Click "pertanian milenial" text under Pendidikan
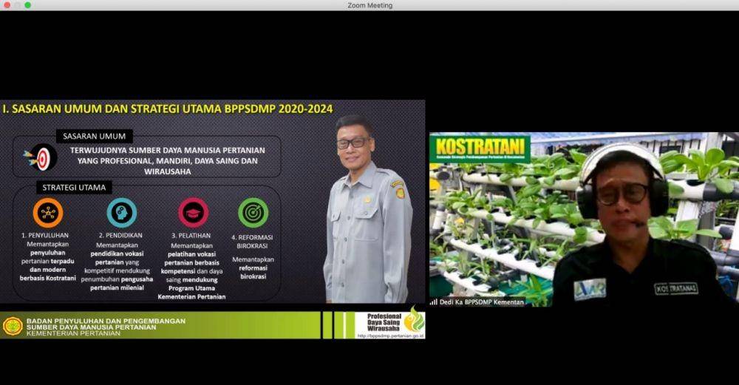Viewport: 739px width, 385px height. (117, 287)
